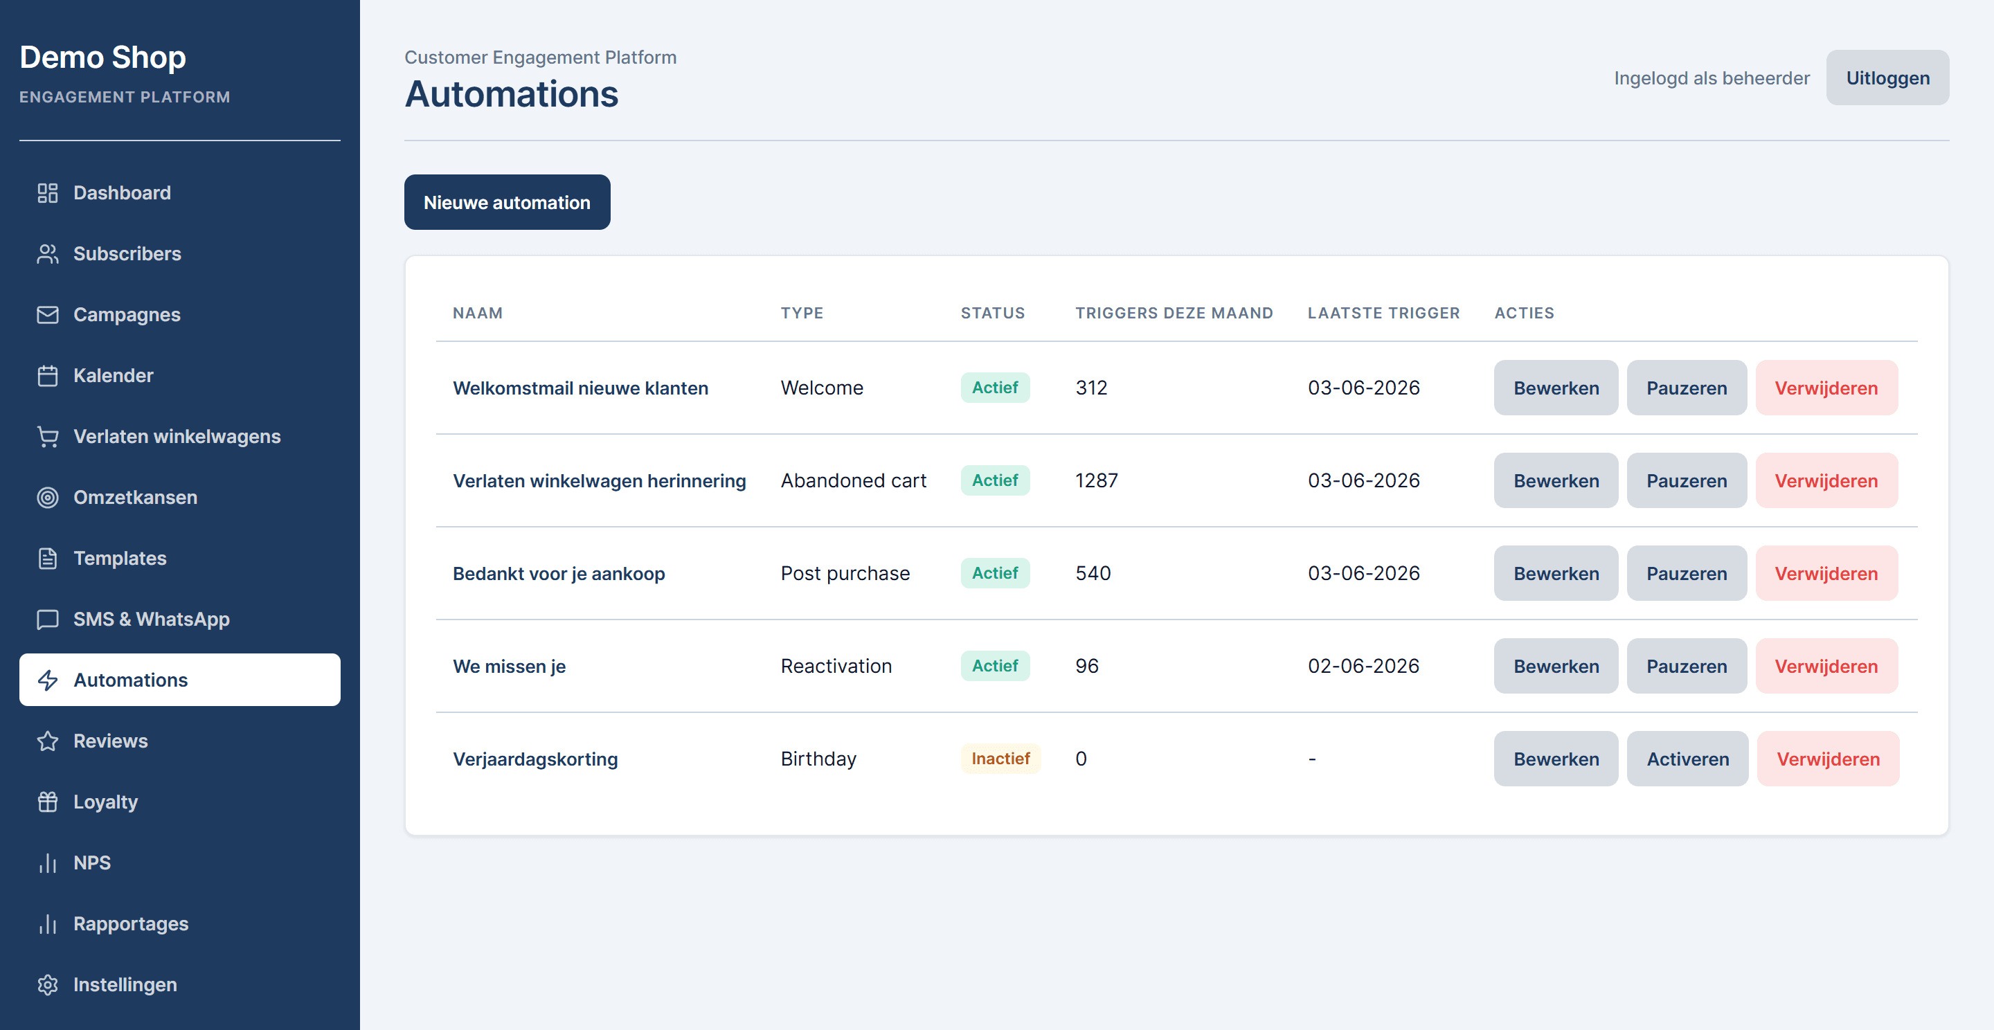Click the Demo Shop logo title
The width and height of the screenshot is (1994, 1030).
pos(102,57)
